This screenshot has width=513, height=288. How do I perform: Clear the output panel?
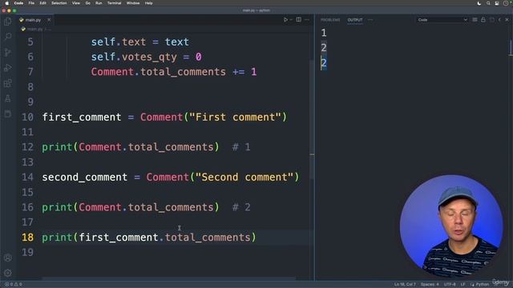click(475, 20)
